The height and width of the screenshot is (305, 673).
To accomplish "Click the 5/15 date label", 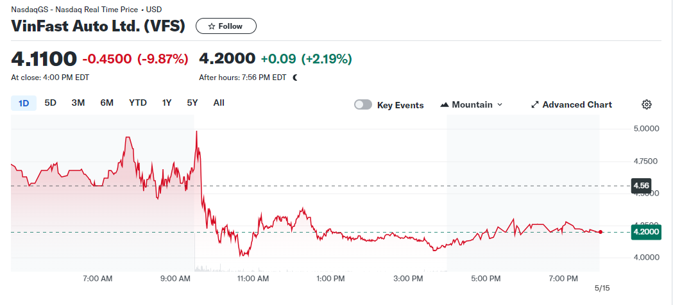I will 602,288.
